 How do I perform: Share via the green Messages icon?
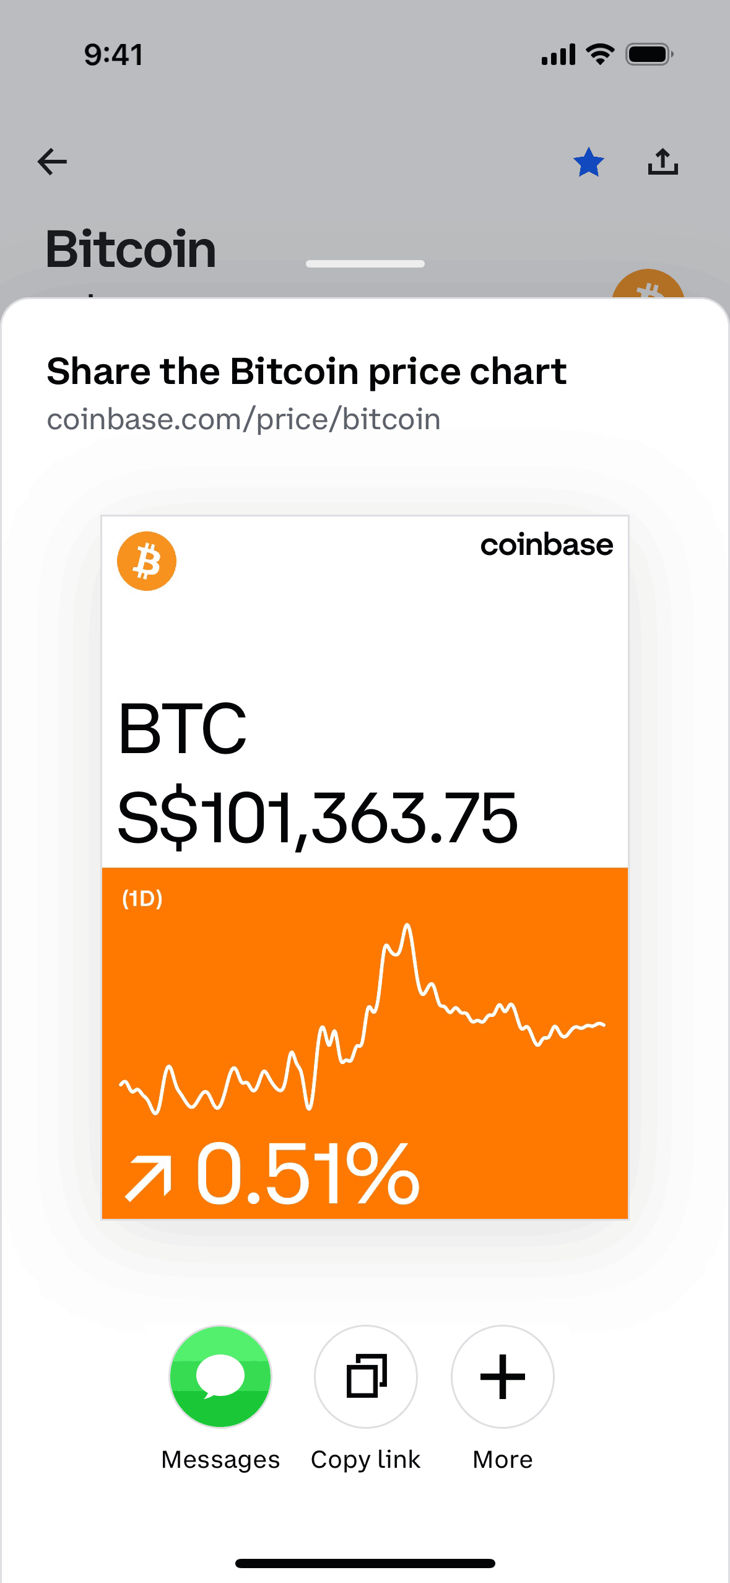(220, 1376)
